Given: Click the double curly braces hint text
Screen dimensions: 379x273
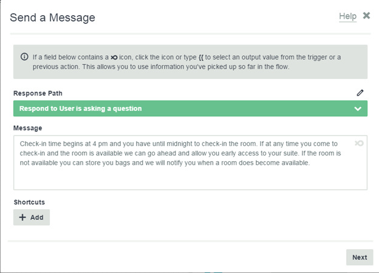Looking at the screenshot, I should coord(201,57).
